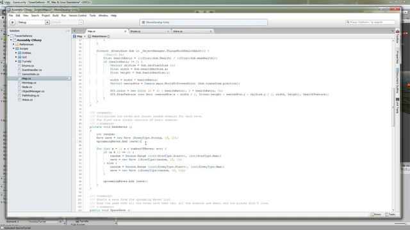Open the Run menu

[63, 15]
